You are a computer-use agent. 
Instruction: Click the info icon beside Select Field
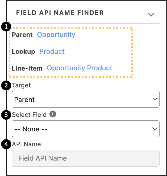(x=53, y=114)
